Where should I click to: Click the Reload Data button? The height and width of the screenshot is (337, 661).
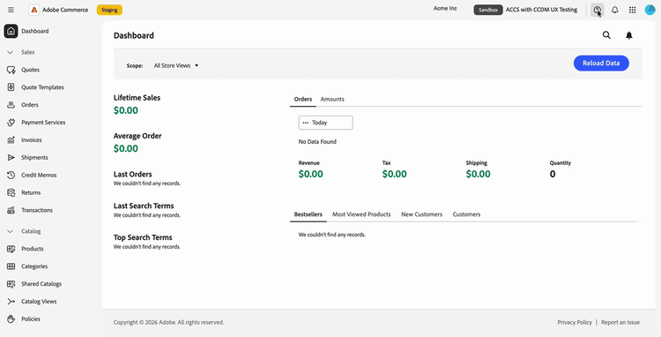(x=601, y=64)
